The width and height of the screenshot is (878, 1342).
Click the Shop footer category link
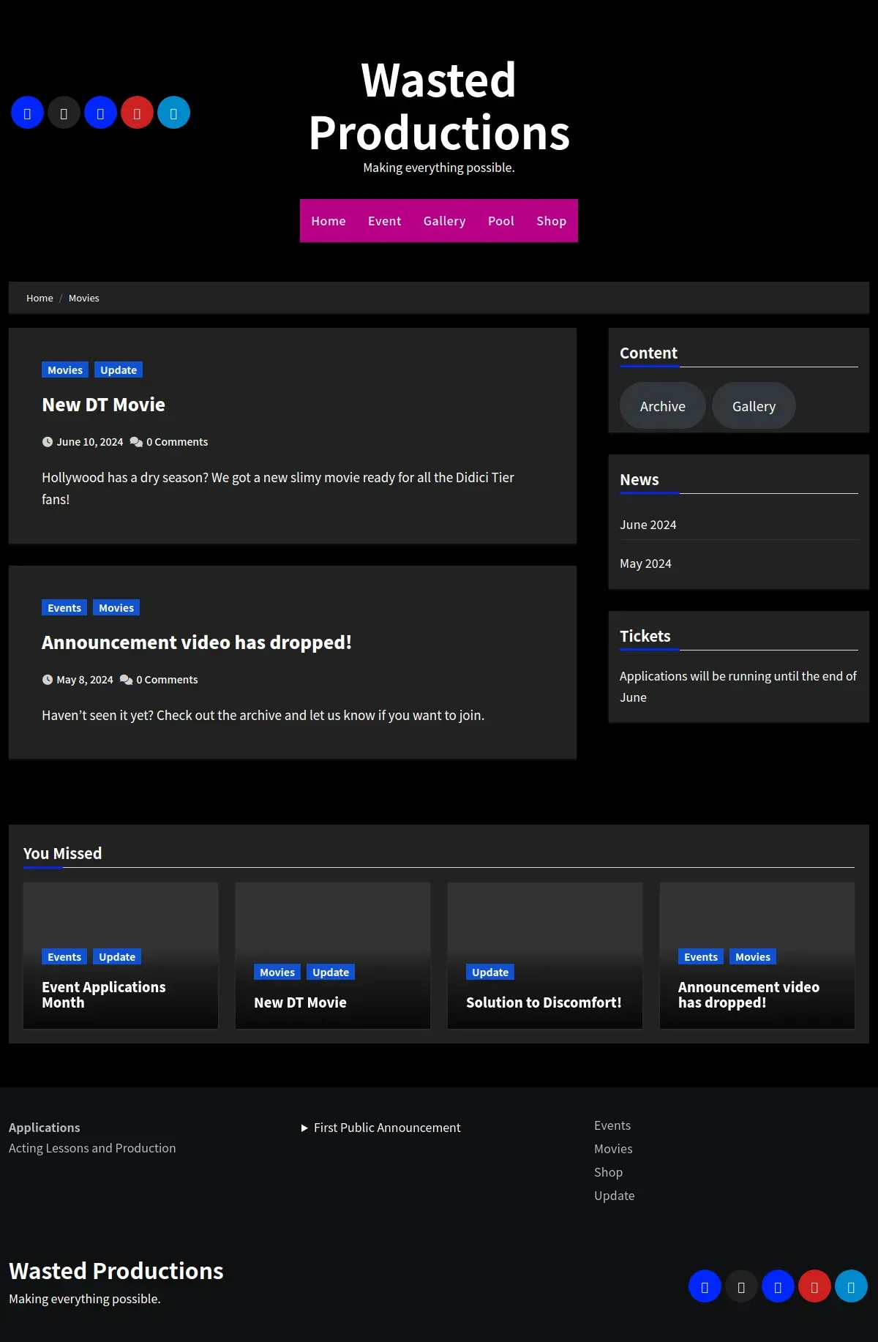point(608,1172)
